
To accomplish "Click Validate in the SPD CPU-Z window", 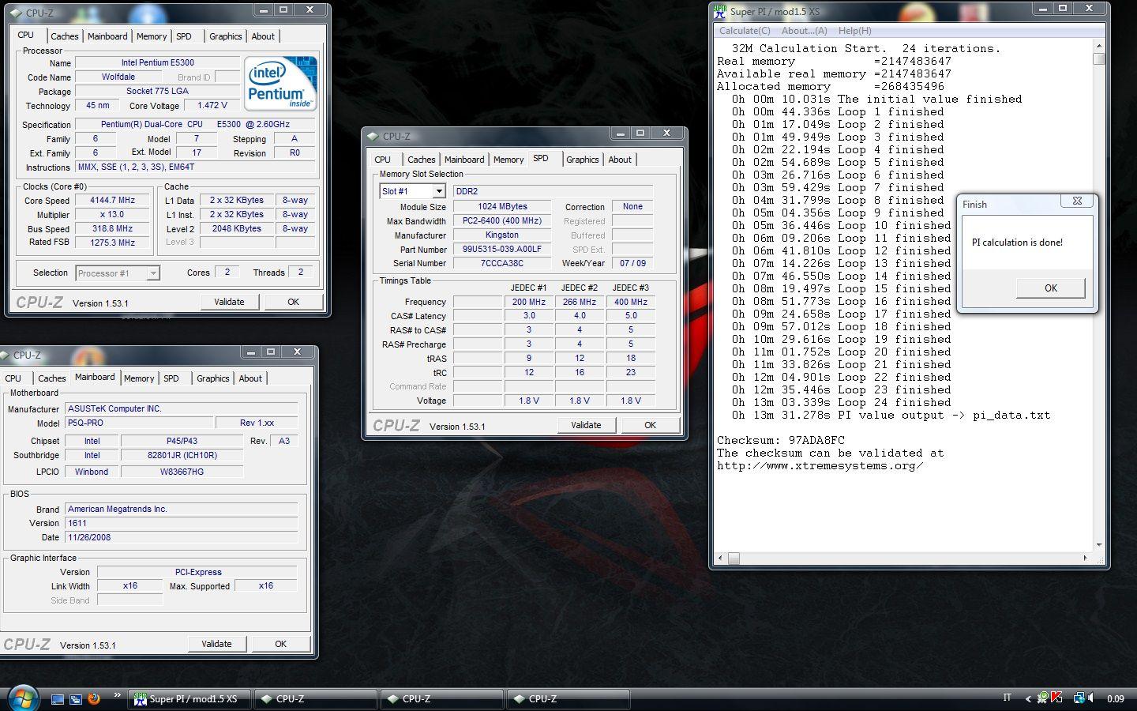I will coord(586,425).
